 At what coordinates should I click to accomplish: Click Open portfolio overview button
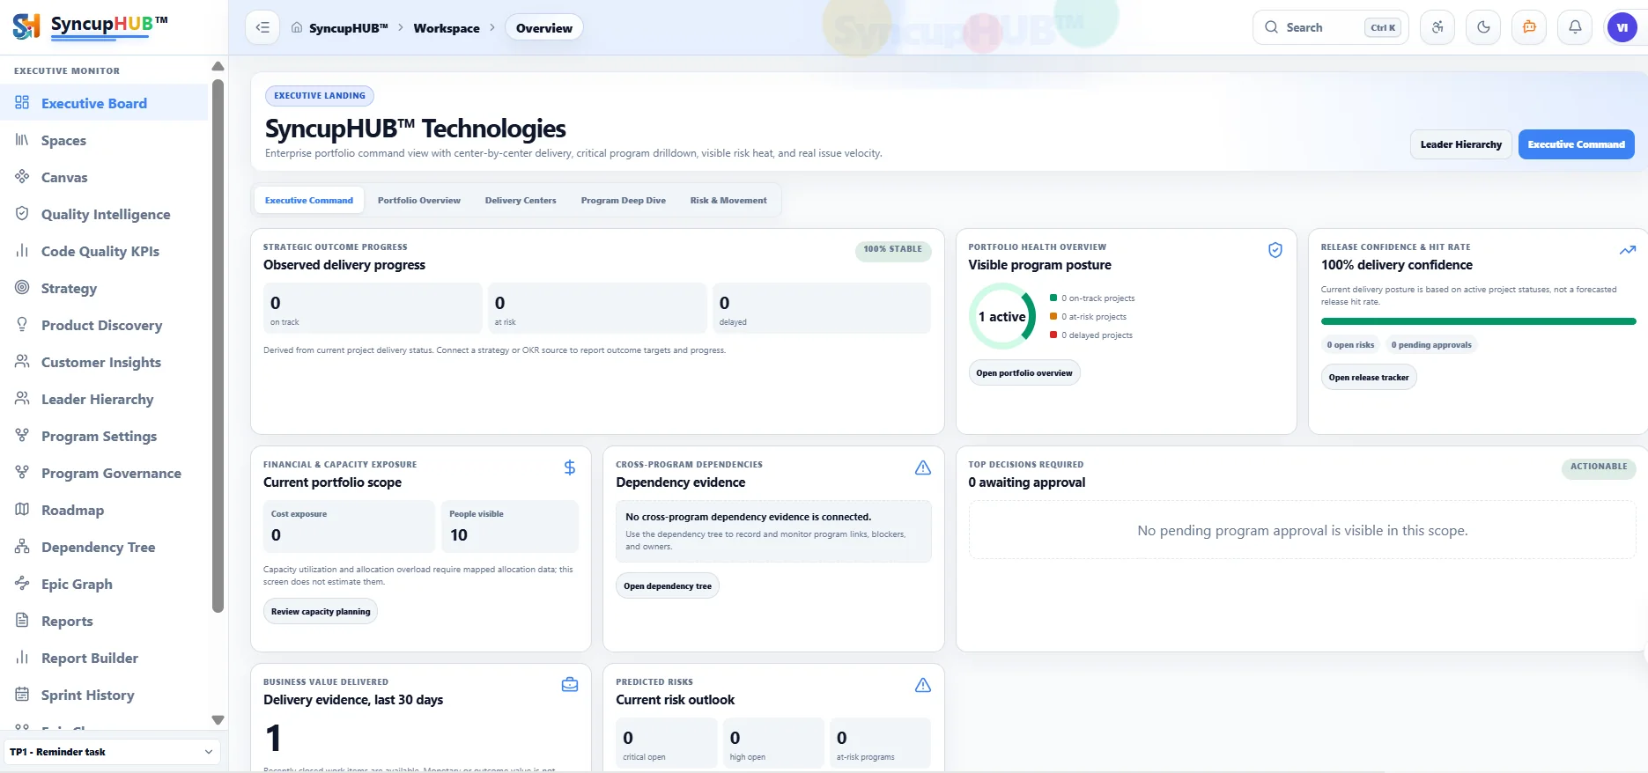[1024, 373]
